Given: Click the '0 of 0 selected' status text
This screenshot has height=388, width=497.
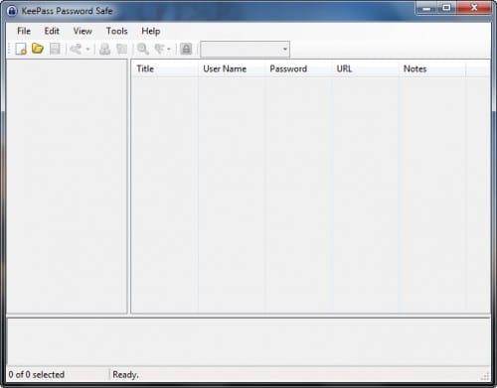Looking at the screenshot, I should click(37, 375).
